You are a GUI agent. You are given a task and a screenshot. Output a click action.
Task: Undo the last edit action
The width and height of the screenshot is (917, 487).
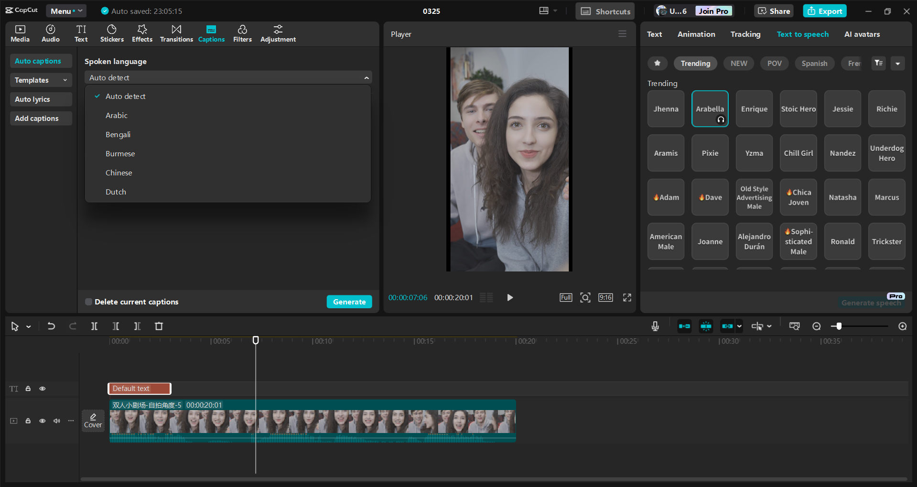click(x=51, y=326)
